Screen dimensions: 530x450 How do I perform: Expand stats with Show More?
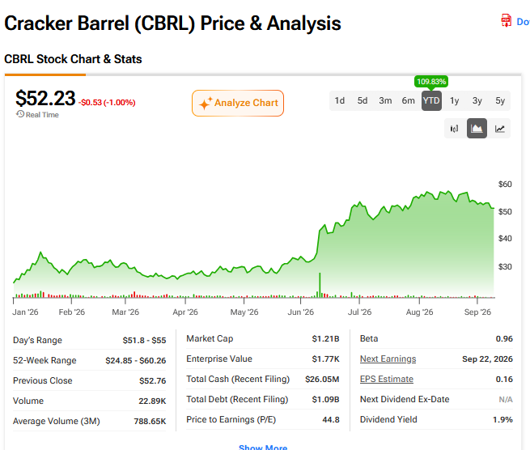tap(263, 447)
